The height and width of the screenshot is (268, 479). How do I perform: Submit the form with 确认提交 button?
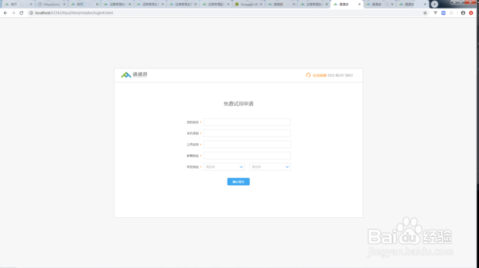(x=238, y=181)
